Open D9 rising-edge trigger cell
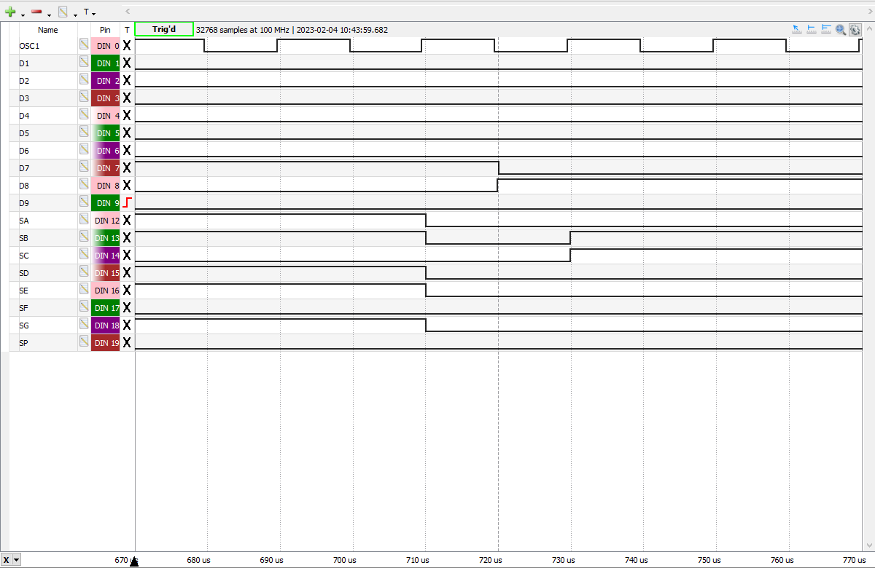875x568 pixels. click(127, 202)
